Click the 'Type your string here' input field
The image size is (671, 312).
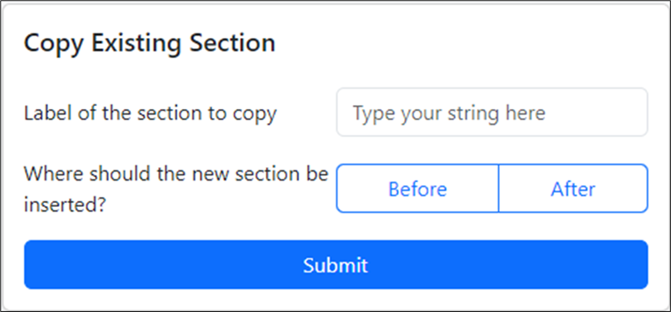(x=492, y=112)
